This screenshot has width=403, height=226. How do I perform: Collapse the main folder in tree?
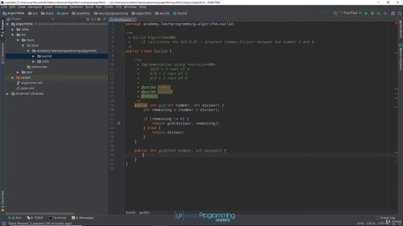(x=18, y=40)
